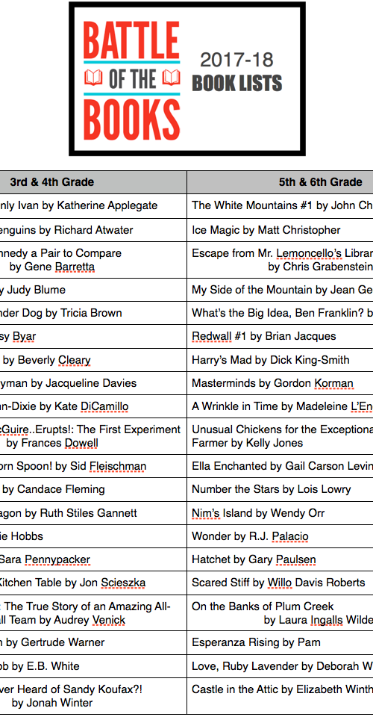The height and width of the screenshot is (717, 373).
Task: Click Hatchet by Gary Paulsen row
Action: (280, 559)
